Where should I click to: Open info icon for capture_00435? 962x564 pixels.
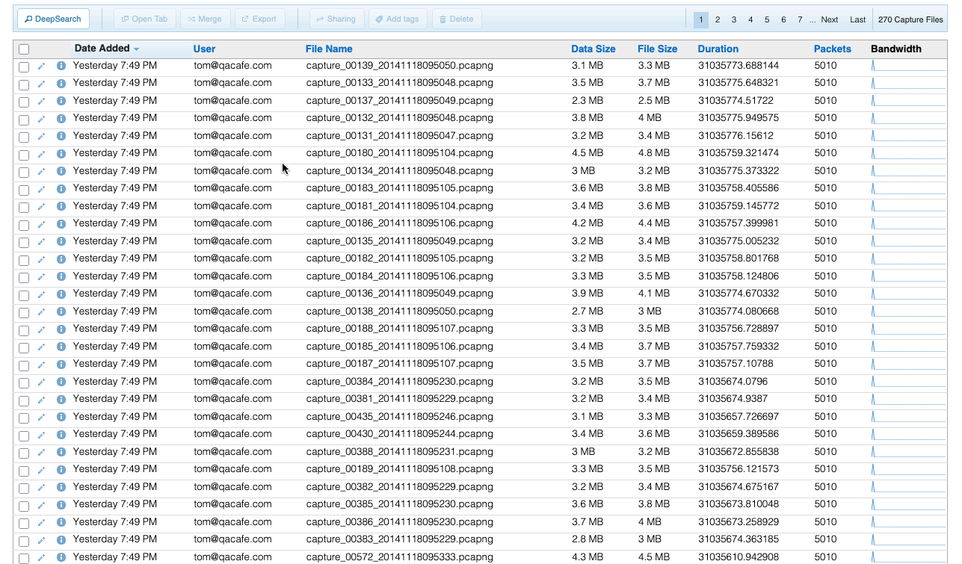61,418
